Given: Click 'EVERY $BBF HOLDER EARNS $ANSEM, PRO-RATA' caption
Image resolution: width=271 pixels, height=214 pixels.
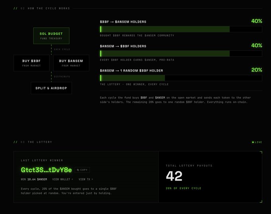Looking at the screenshot, I should [x=137, y=60].
